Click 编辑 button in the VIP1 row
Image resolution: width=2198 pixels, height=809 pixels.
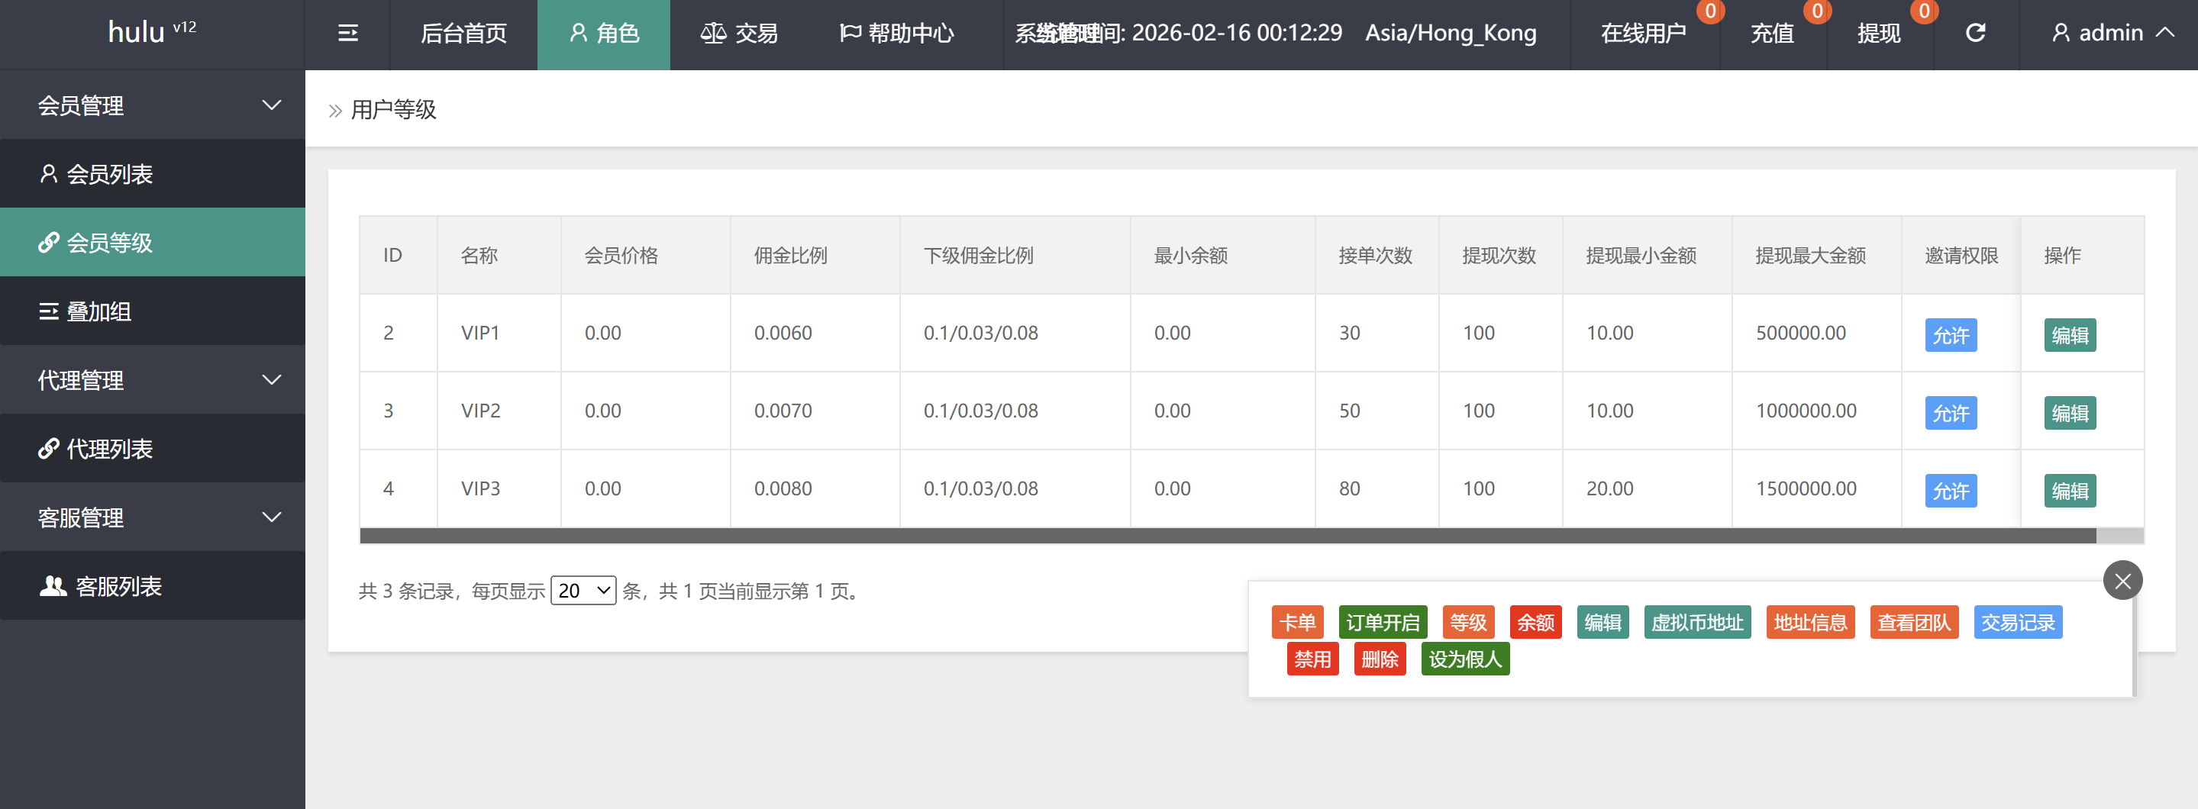(2069, 335)
